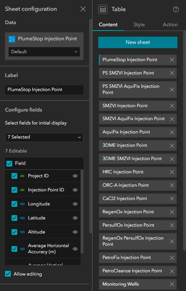Image resolution: width=186 pixels, height=291 pixels.
Task: Toggle the Field select-all checkbox
Action: (x=9, y=163)
